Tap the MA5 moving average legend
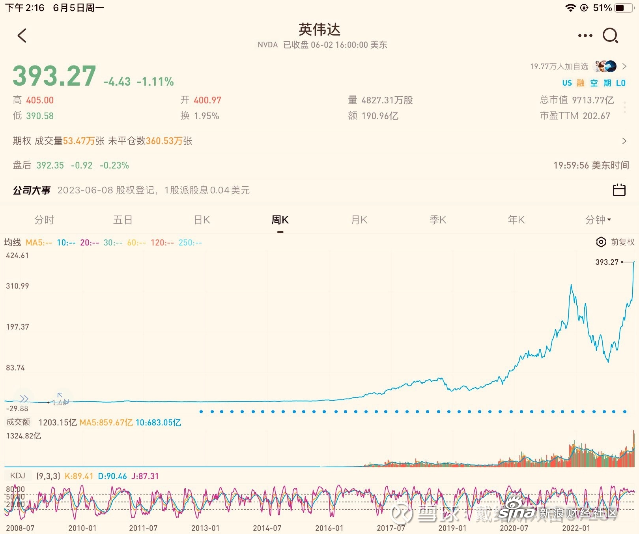The width and height of the screenshot is (639, 534). point(39,242)
